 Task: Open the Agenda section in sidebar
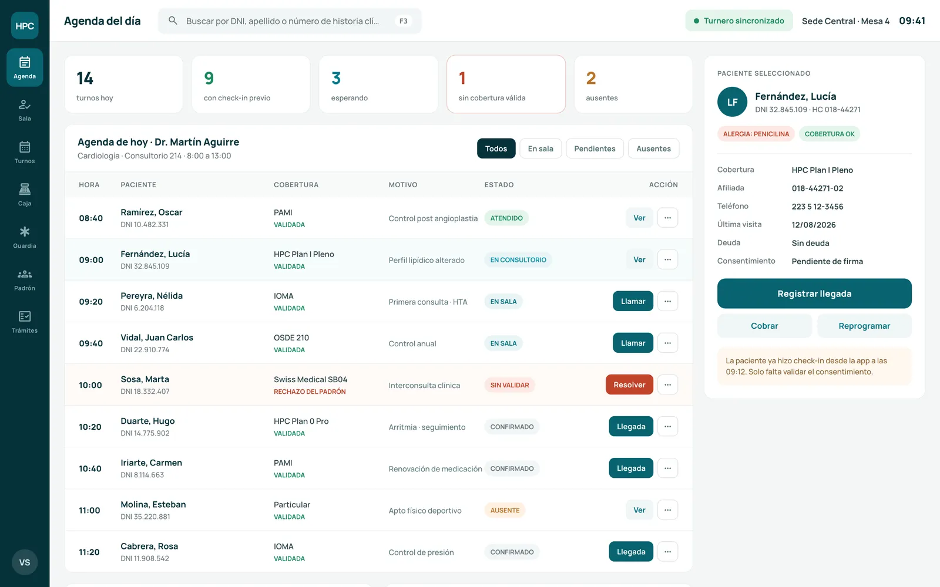point(25,68)
